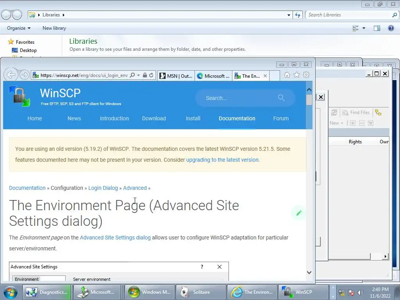Image resolution: width=400 pixels, height=300 pixels.
Task: Click the page scrollbar up arrow
Action: click(x=309, y=90)
